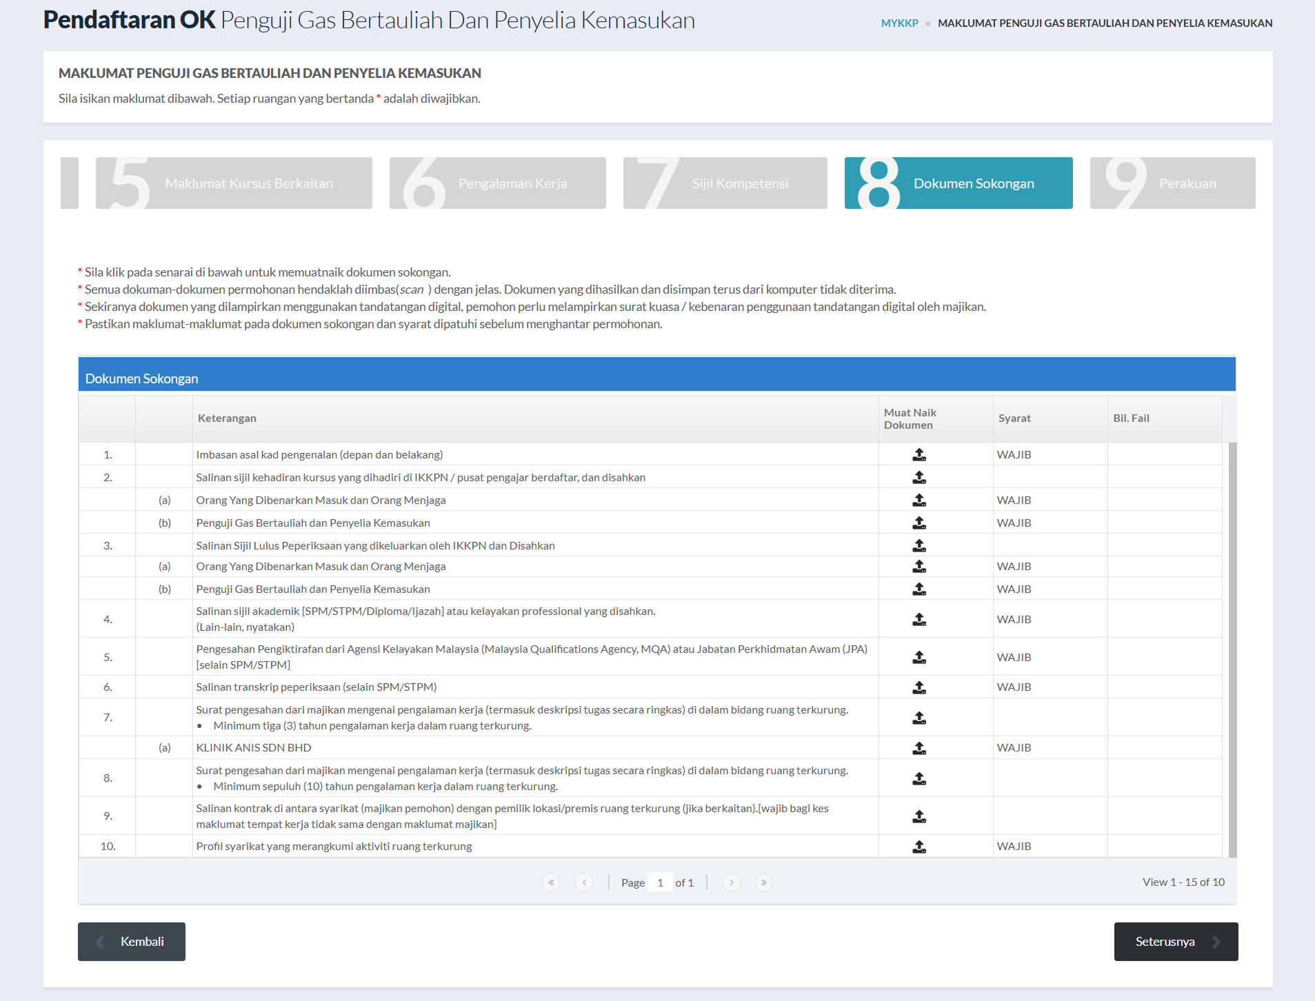Click upload icon for sijil akademik row

(x=919, y=619)
